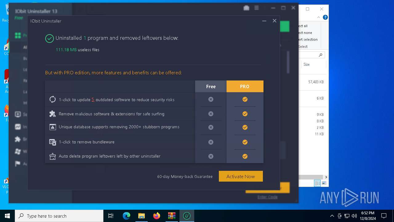Click Invert selection in File Explorer ribbon
This screenshot has width=394, height=222.
[x=308, y=39]
